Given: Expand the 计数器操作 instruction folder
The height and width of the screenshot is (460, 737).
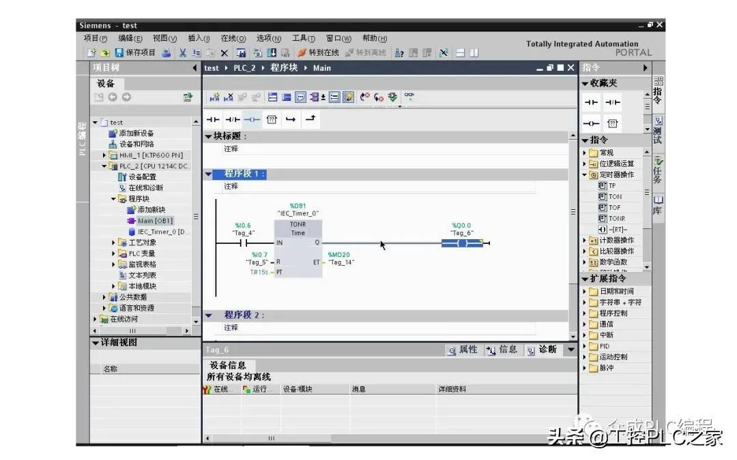Looking at the screenshot, I should 584,241.
